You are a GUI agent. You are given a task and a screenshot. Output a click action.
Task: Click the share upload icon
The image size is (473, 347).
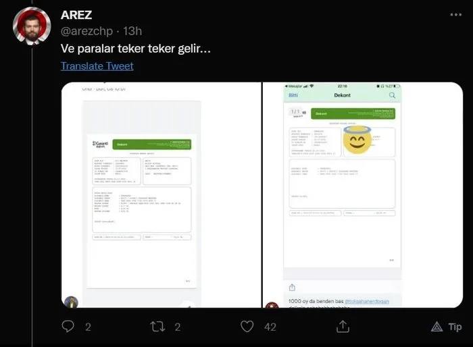point(343,327)
